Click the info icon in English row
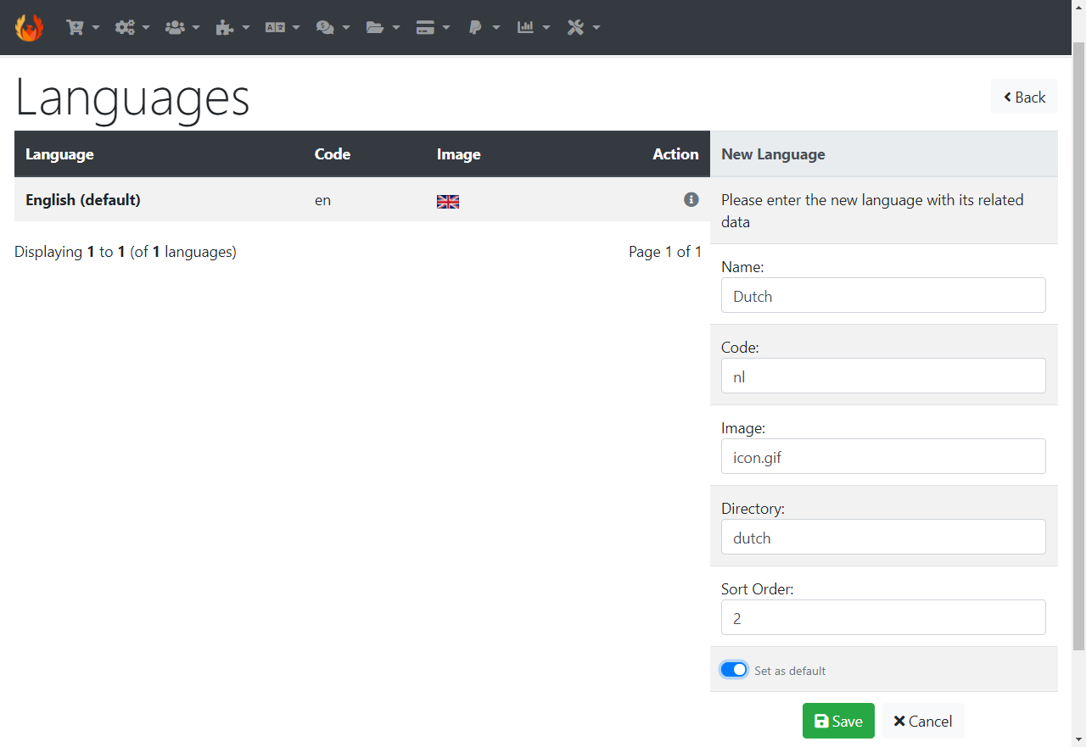The image size is (1086, 747). [x=691, y=199]
